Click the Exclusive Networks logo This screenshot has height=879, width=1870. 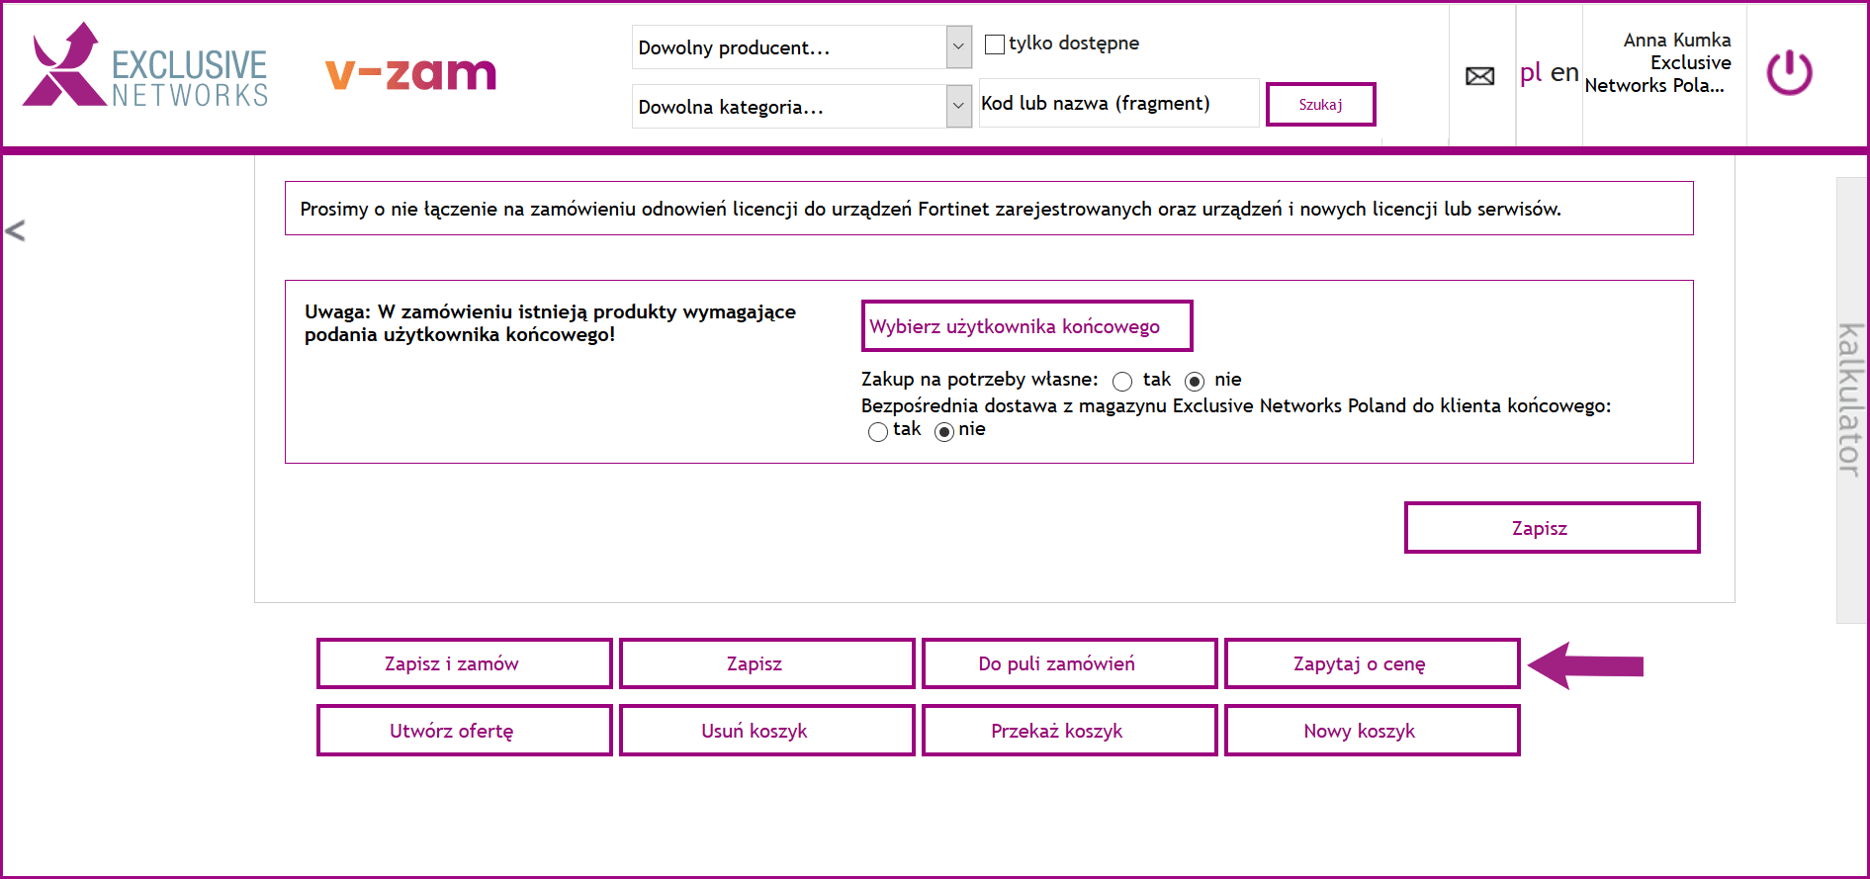[x=145, y=67]
